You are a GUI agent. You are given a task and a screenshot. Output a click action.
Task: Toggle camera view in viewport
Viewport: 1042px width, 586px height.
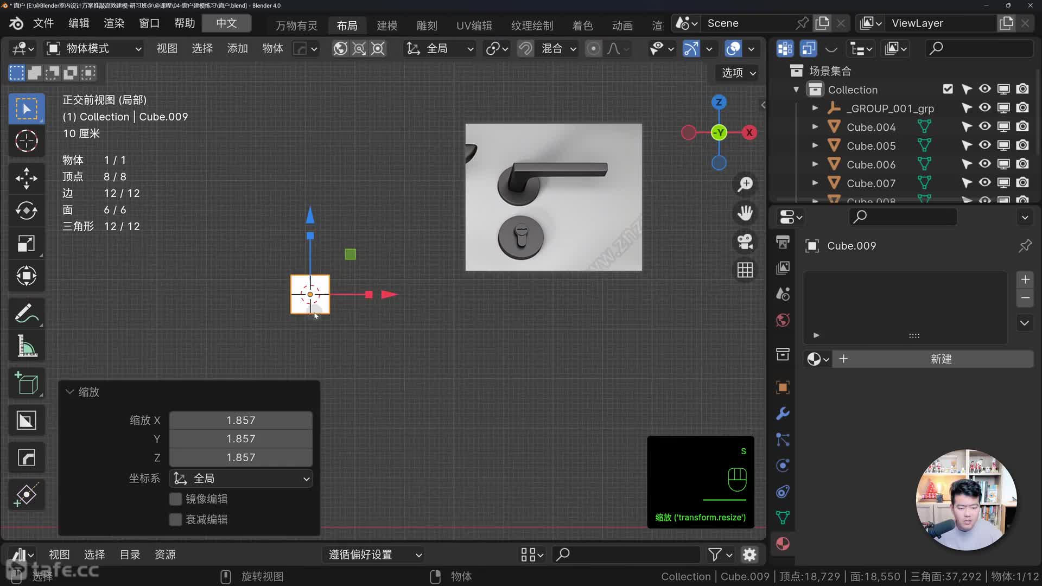click(745, 241)
